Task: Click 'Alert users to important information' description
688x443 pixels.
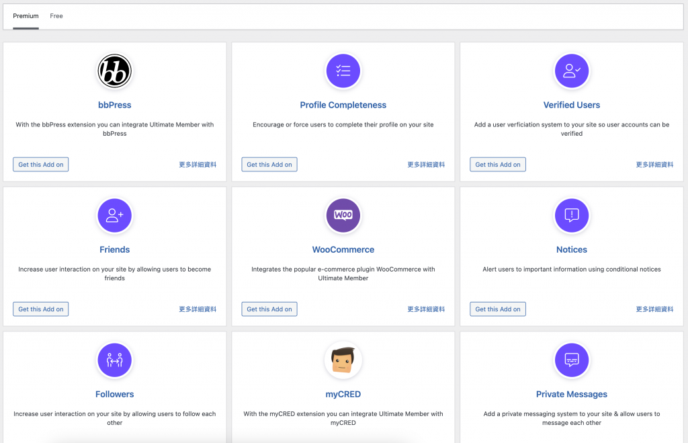Action: pos(572,269)
